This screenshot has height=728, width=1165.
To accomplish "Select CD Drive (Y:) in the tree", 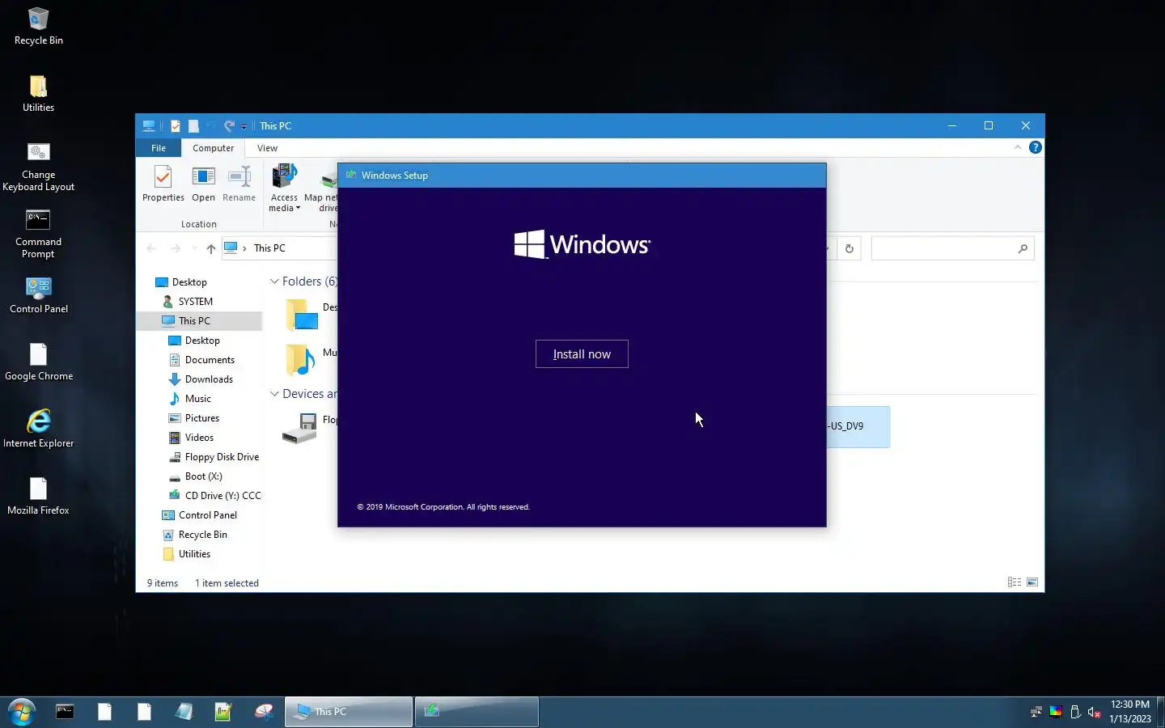I will click(x=222, y=496).
